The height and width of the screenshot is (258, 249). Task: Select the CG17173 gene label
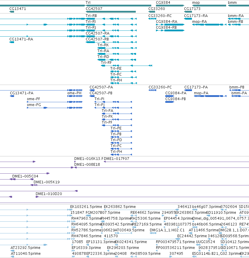pos(192,9)
